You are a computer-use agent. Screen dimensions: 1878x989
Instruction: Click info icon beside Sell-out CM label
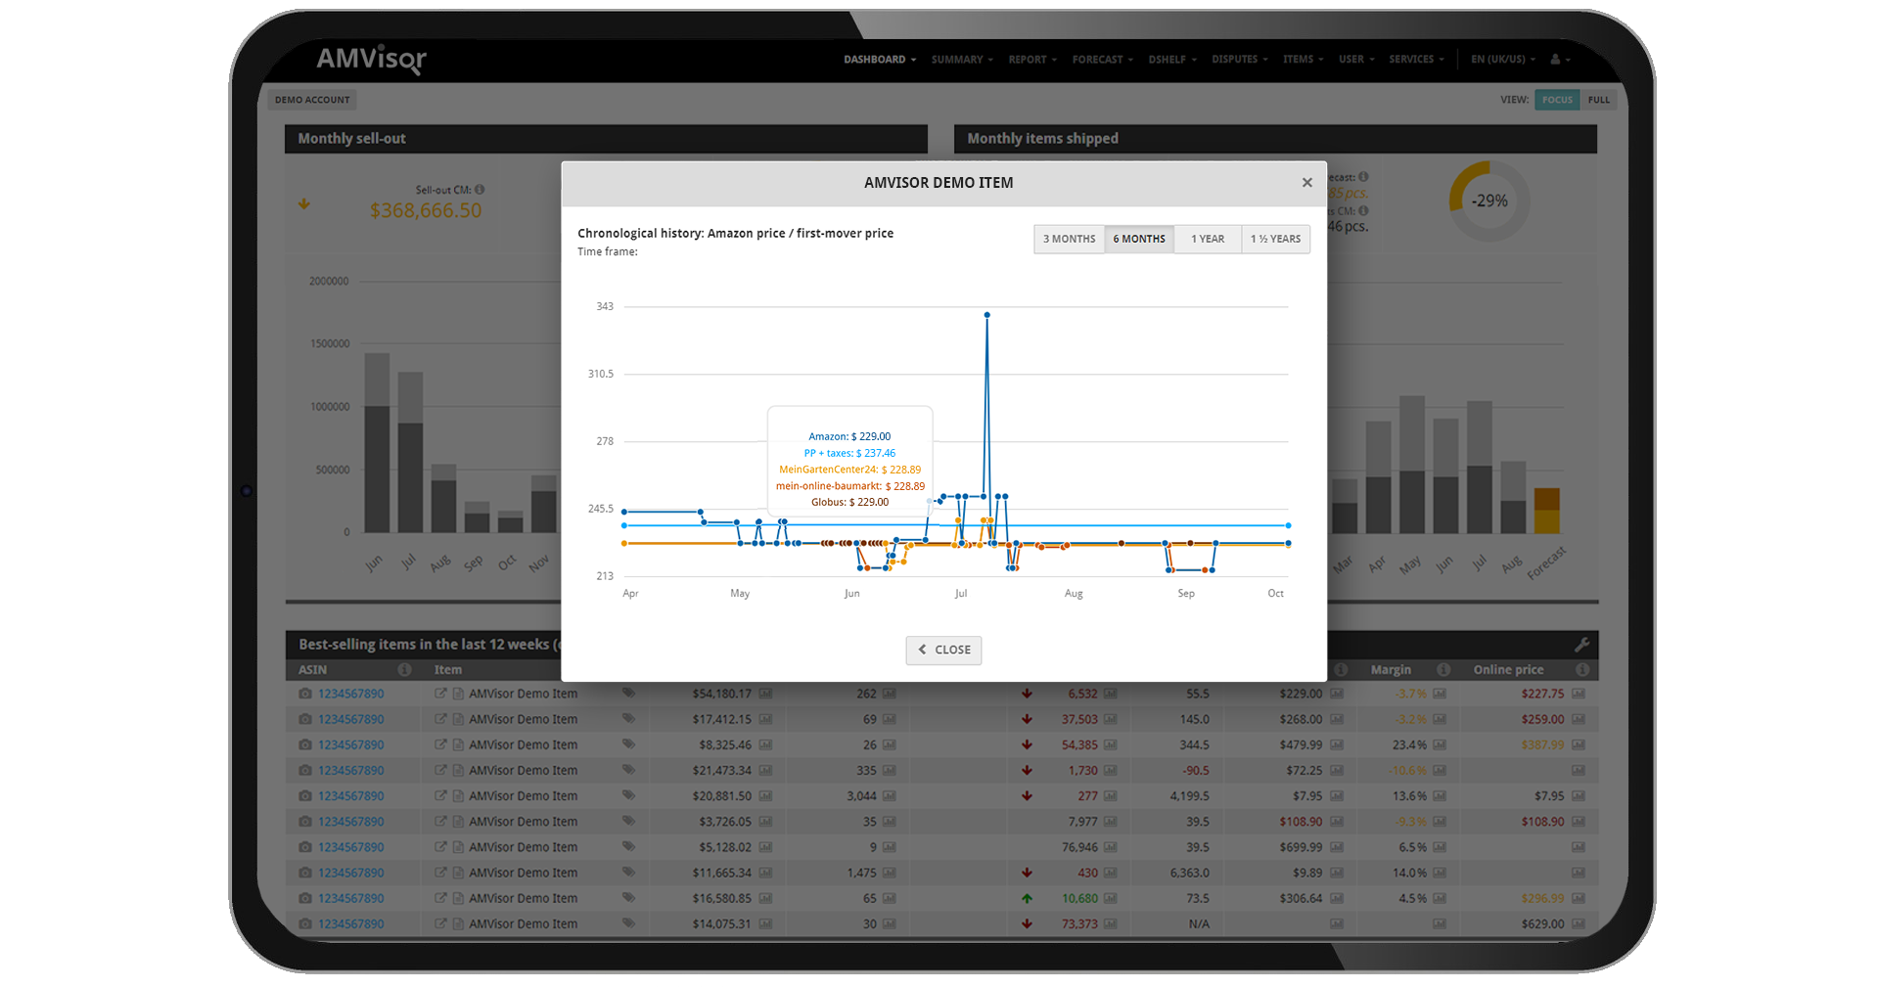click(x=480, y=190)
